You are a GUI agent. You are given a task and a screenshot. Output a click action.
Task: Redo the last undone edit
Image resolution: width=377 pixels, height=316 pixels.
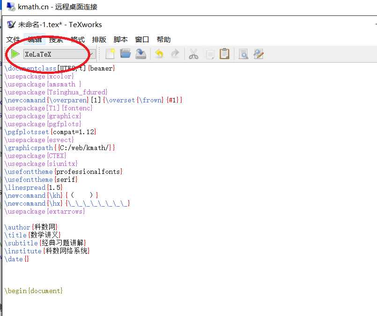(x=175, y=54)
